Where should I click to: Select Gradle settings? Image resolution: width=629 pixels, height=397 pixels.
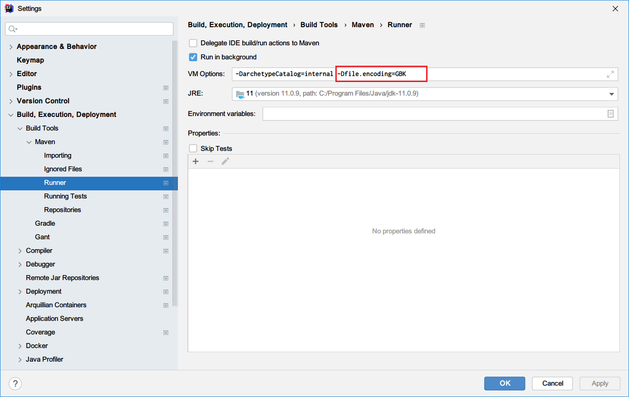(45, 223)
